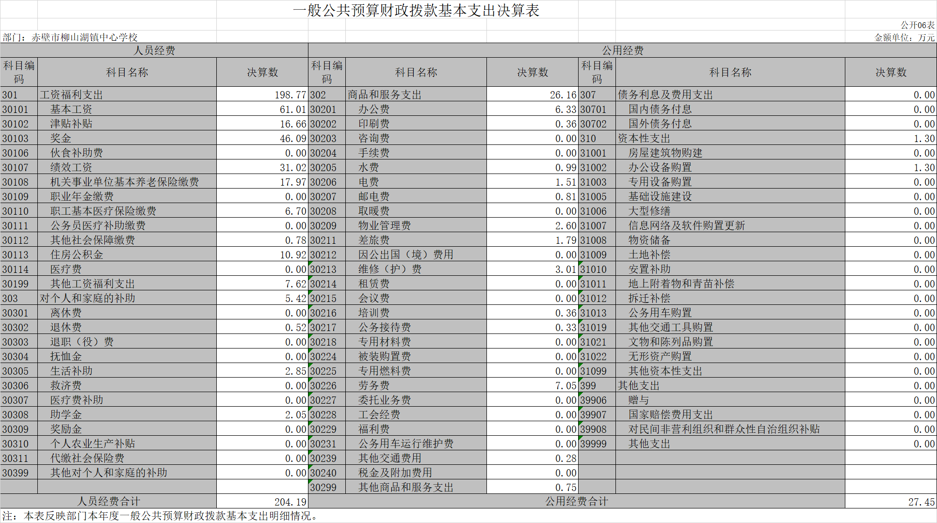Click the 商品和服务支出 cell
This screenshot has width=937, height=523.
[416, 95]
